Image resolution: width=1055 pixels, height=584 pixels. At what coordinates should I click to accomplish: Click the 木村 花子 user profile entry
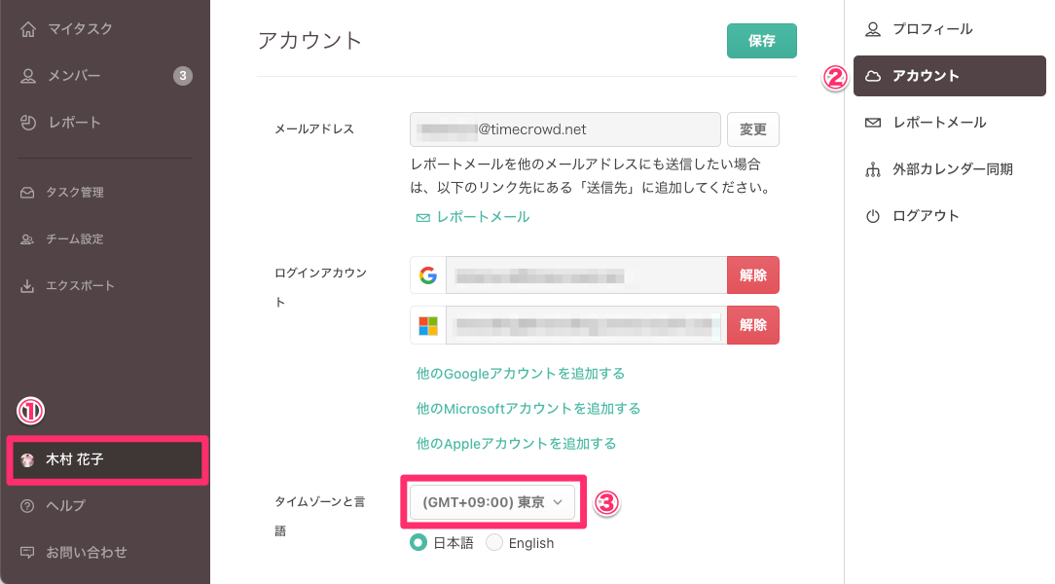coord(107,461)
